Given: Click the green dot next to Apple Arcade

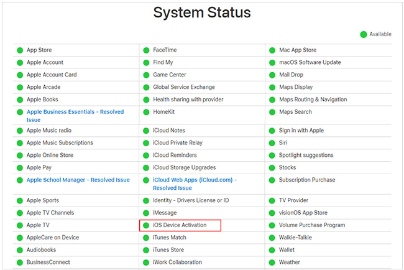Looking at the screenshot, I should point(20,88).
